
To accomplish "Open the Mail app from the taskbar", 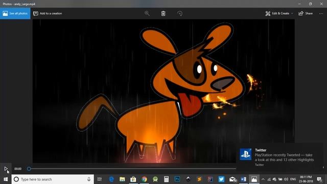I will click(232, 179).
